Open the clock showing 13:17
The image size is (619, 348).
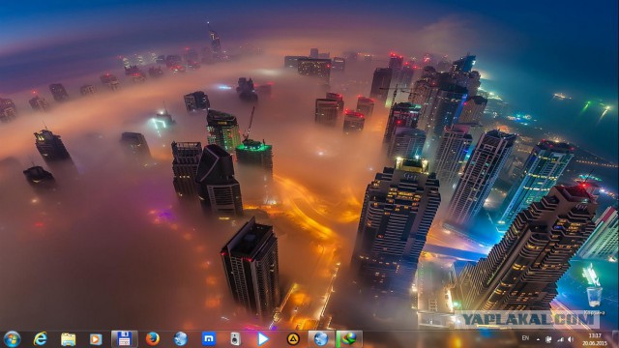[594, 339]
